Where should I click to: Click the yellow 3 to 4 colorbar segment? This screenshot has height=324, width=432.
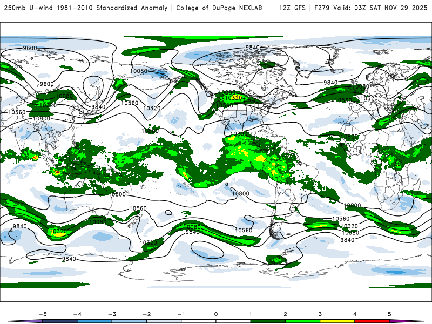click(x=337, y=321)
